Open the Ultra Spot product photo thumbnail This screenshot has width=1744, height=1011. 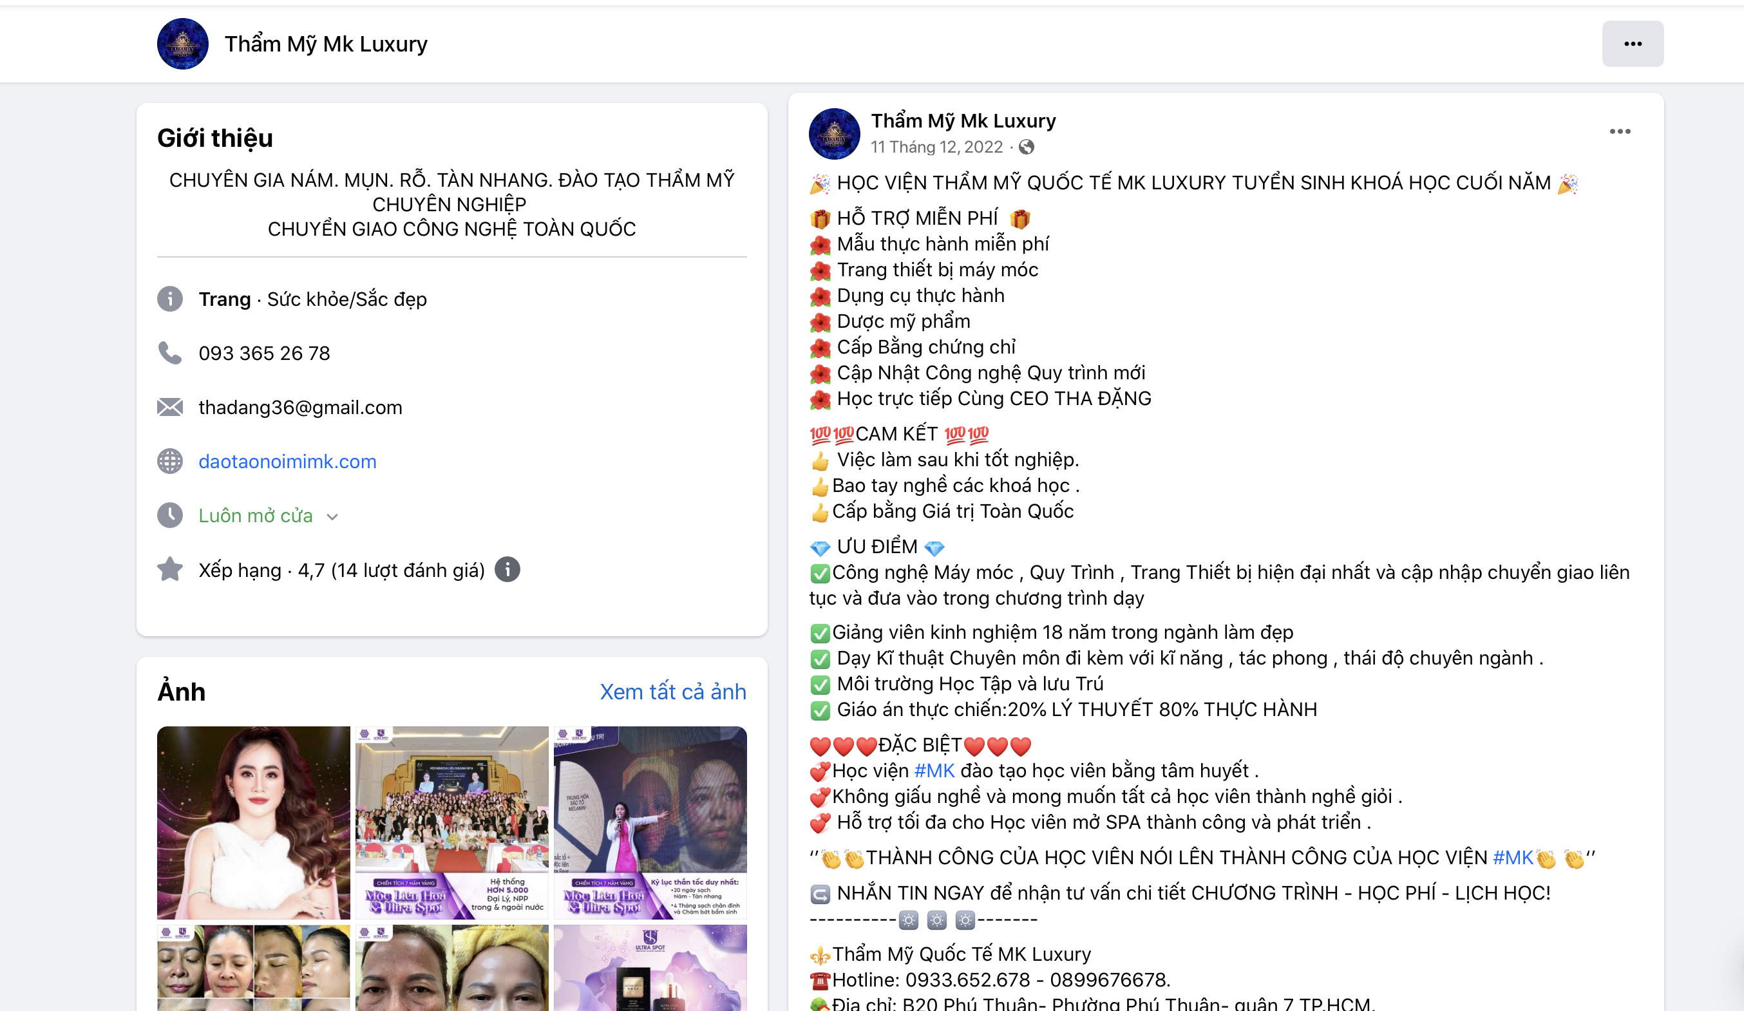(x=650, y=967)
